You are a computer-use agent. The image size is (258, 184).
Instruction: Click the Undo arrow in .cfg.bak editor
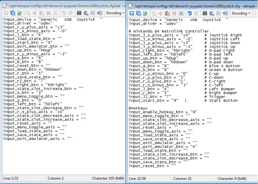[x=64, y=13]
